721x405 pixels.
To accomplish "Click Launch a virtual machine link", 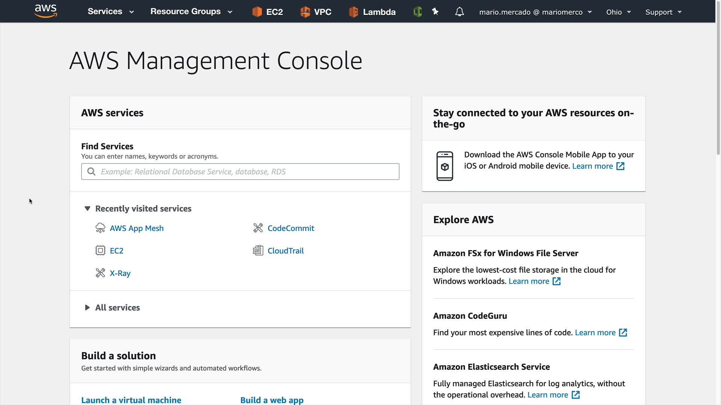I will tap(131, 400).
